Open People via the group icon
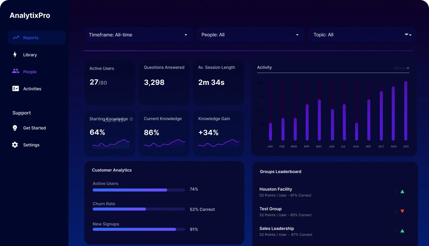 [x=15, y=71]
